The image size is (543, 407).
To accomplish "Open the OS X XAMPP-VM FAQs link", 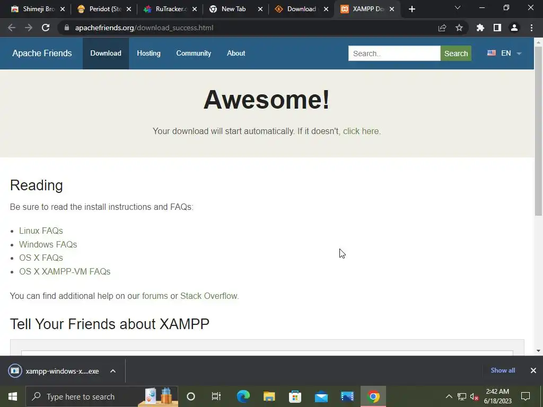I will (65, 271).
